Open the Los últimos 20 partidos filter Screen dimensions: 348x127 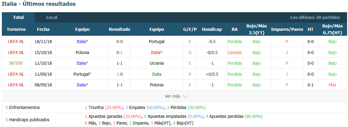315,17
